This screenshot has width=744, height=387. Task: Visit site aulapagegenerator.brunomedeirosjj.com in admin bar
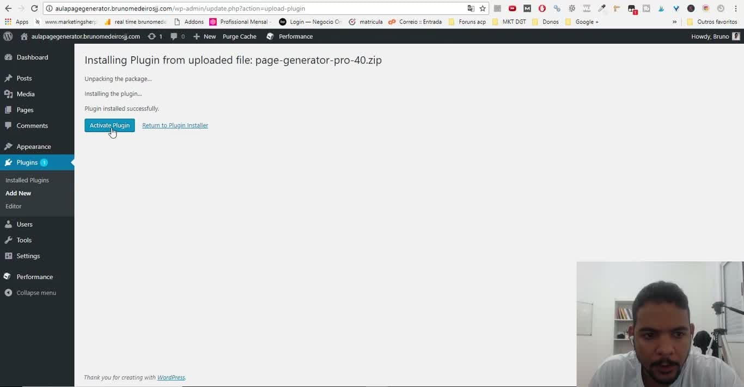(x=80, y=37)
